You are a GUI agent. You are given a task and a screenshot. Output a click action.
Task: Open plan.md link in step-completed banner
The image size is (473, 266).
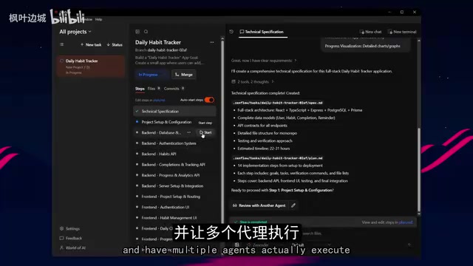[406, 222]
